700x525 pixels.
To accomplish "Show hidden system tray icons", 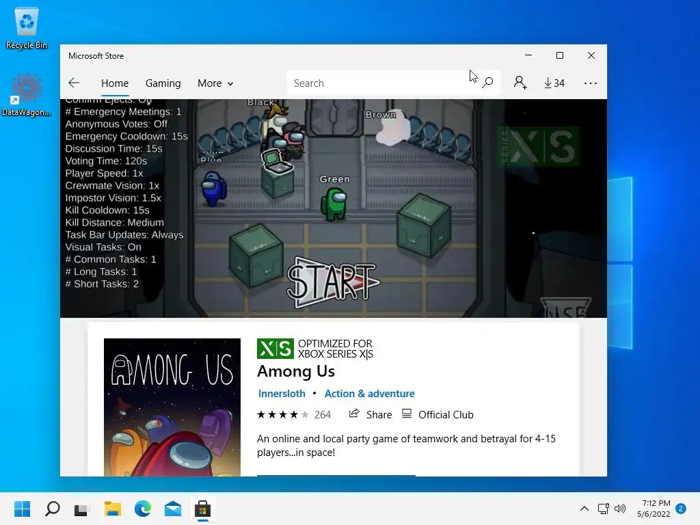I will click(x=584, y=509).
